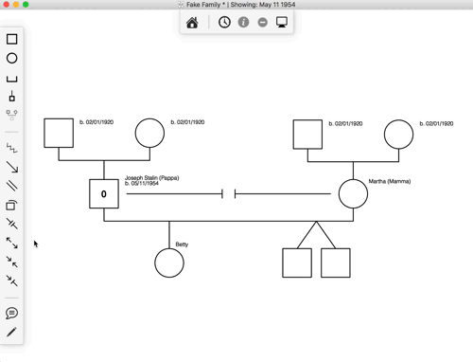Toggle the monitor presentation mode icon

tap(282, 23)
